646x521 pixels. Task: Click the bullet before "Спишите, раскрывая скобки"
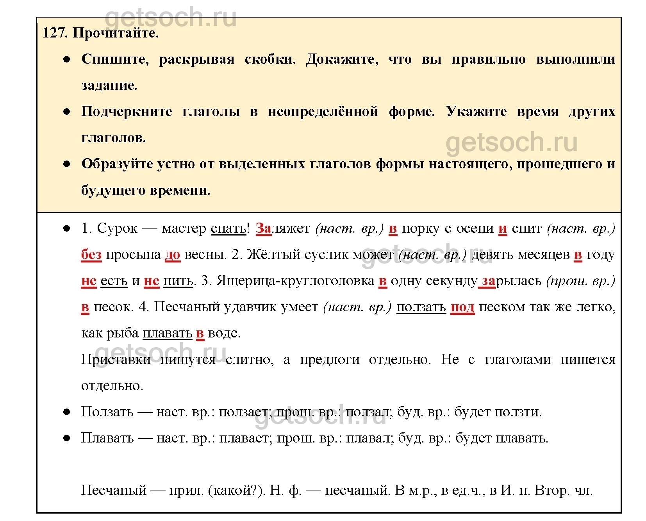point(67,59)
